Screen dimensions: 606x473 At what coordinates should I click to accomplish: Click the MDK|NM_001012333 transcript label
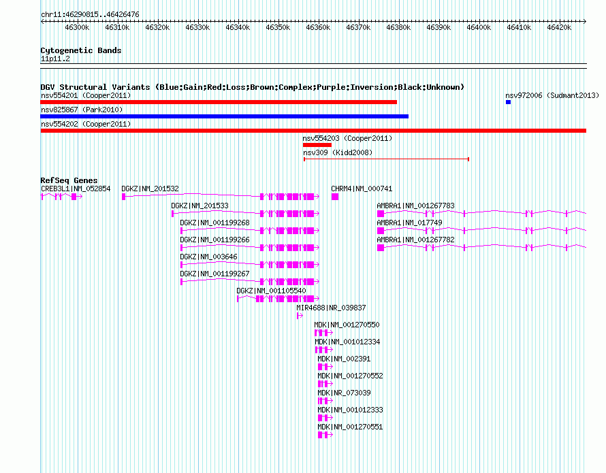[350, 410]
